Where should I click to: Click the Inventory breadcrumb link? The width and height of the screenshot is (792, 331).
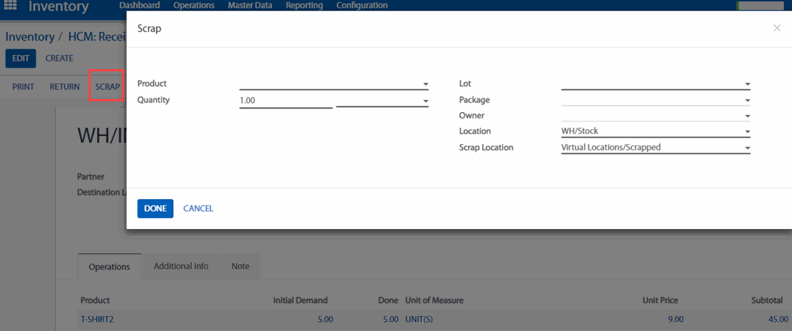30,37
